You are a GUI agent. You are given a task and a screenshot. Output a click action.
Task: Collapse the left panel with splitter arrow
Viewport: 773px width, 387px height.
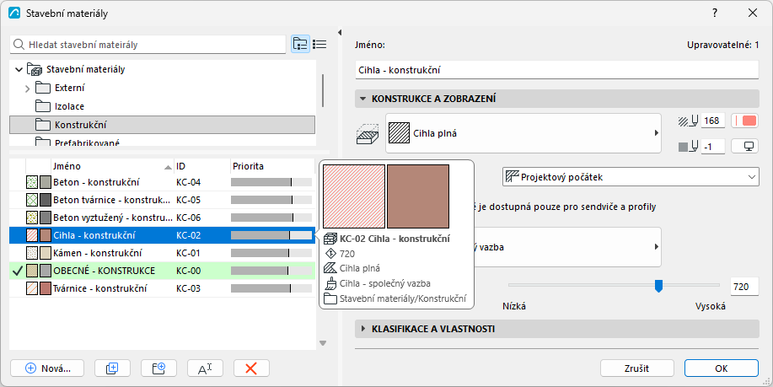point(340,33)
